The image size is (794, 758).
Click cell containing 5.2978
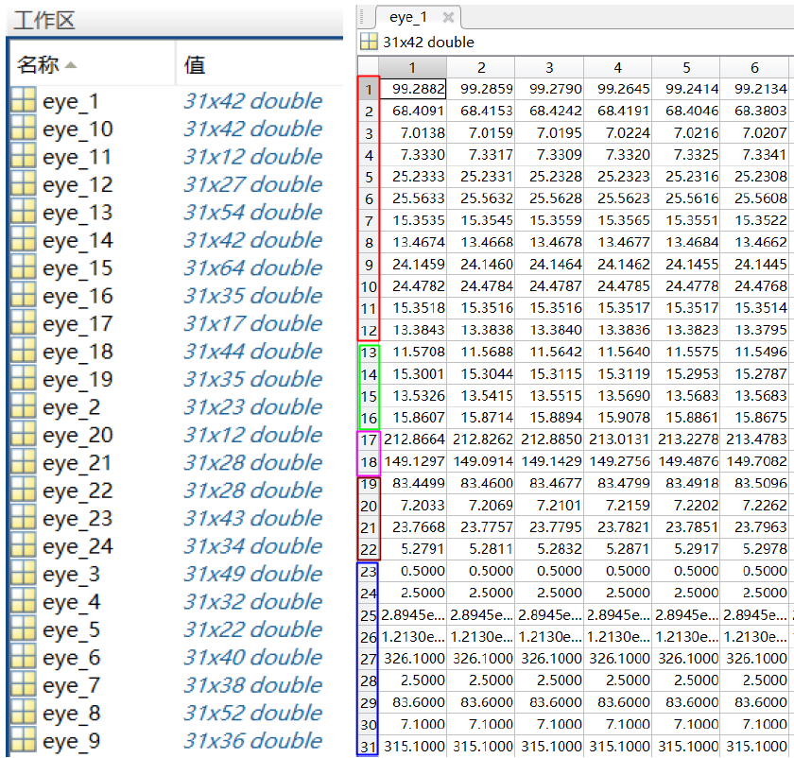(754, 549)
